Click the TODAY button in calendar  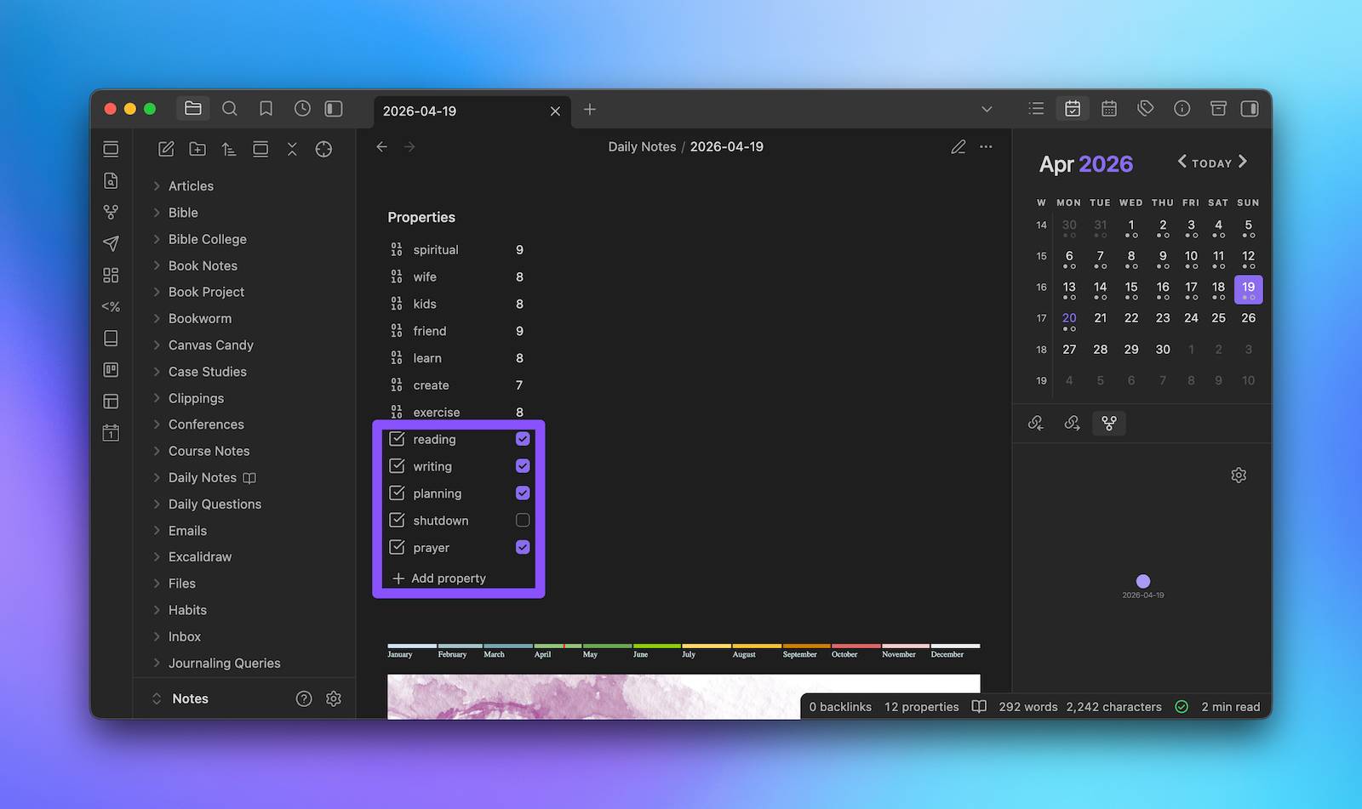1211,163
